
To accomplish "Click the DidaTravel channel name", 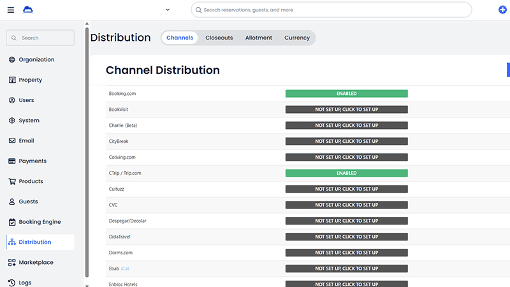I will 119,237.
